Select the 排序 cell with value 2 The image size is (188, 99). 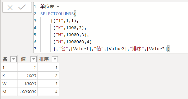click(x=48, y=76)
